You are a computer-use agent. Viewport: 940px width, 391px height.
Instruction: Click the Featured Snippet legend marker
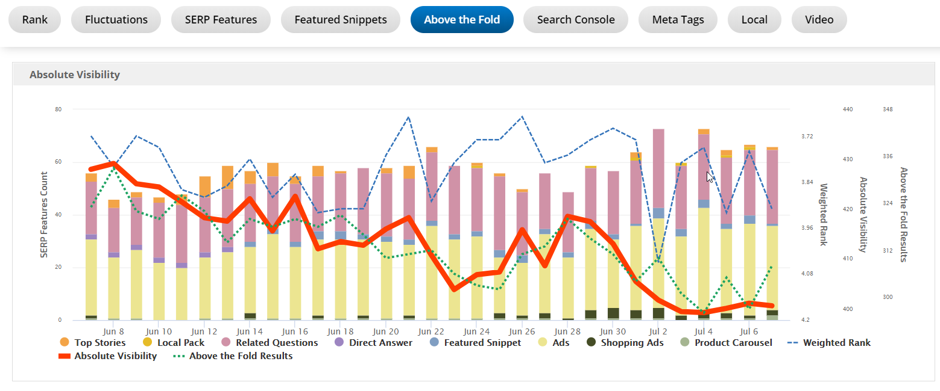(x=434, y=343)
